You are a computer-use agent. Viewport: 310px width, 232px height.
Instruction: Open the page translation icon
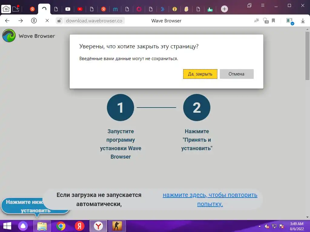coord(256,21)
